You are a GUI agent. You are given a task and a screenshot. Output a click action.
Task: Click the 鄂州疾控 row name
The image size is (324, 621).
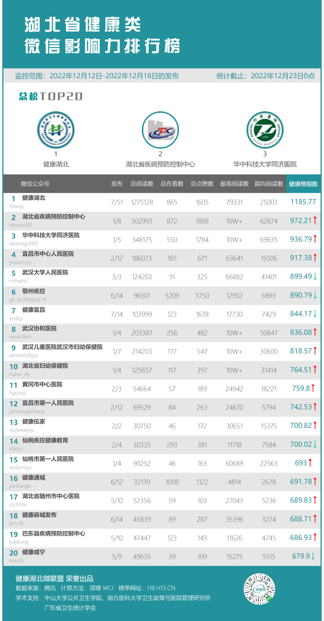34,291
